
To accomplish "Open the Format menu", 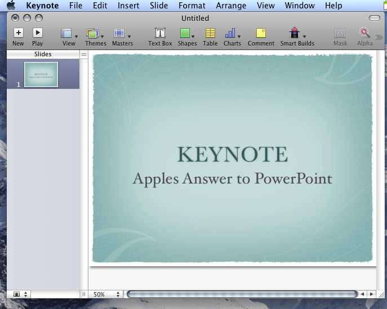I will pyautogui.click(x=192, y=6).
